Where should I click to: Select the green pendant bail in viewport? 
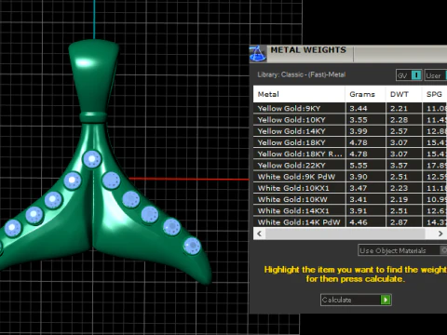(x=93, y=77)
